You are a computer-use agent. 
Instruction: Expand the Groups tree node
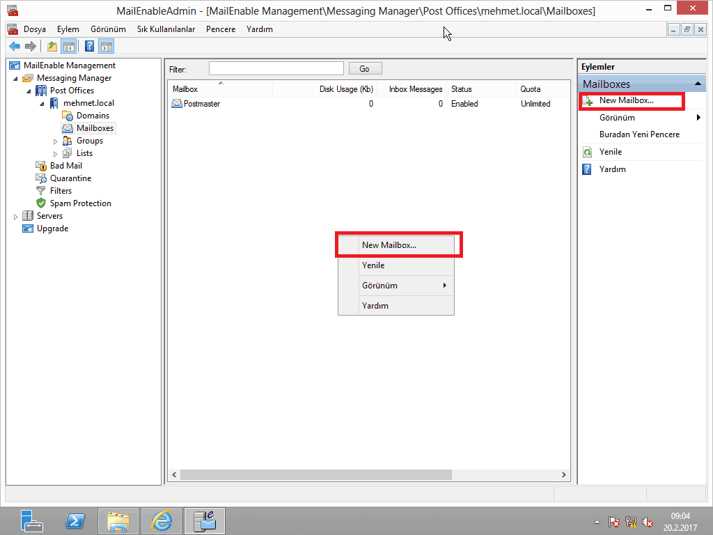coord(56,141)
